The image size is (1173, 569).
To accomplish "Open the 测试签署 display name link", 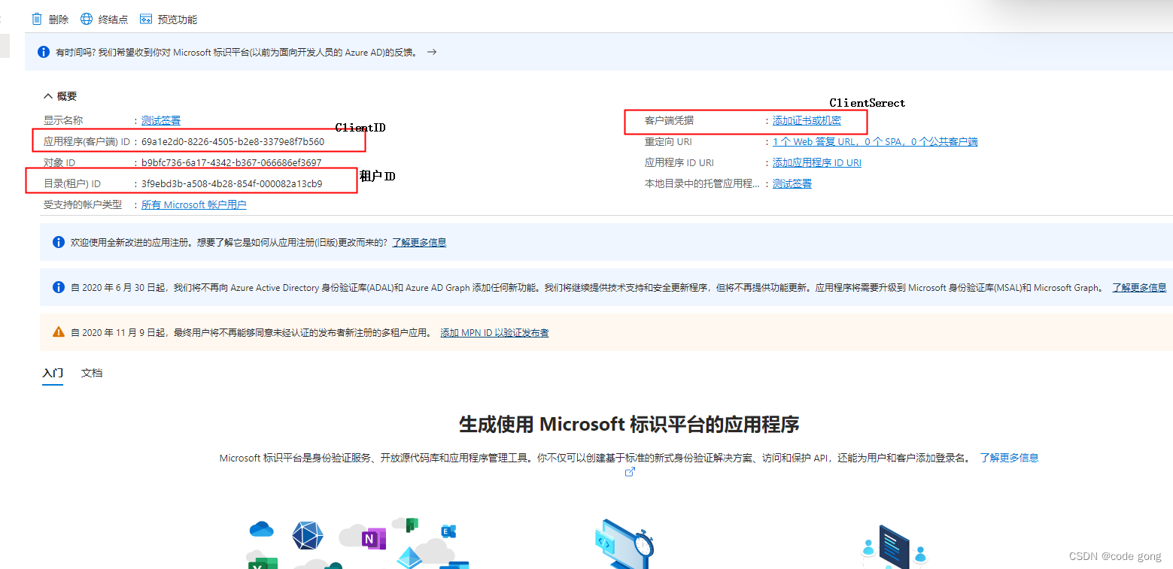I will click(x=161, y=120).
